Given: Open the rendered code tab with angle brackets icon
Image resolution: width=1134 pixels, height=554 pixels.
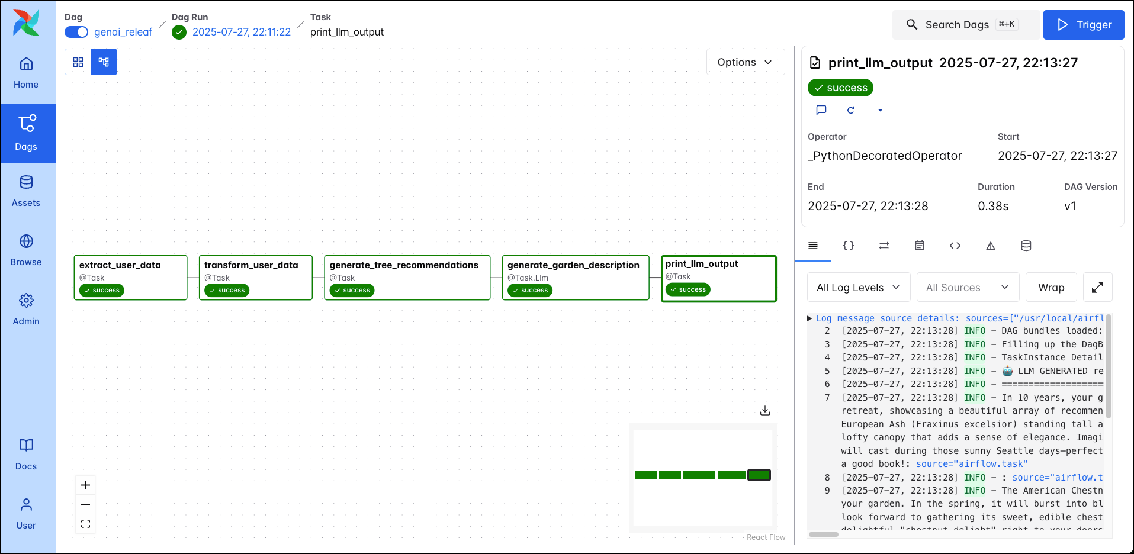Looking at the screenshot, I should pos(955,246).
